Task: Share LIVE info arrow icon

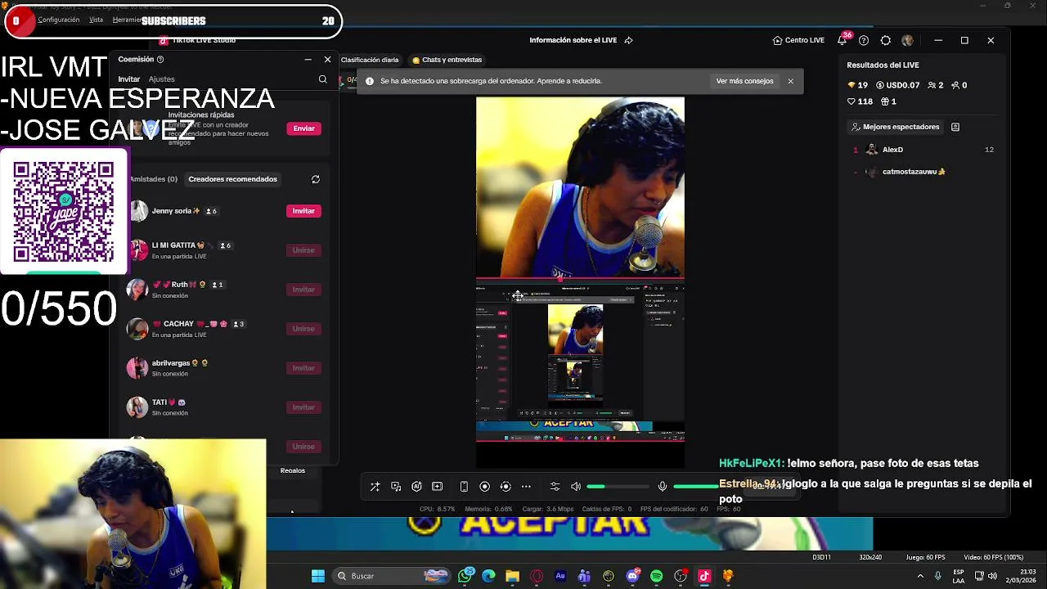Action: [628, 40]
